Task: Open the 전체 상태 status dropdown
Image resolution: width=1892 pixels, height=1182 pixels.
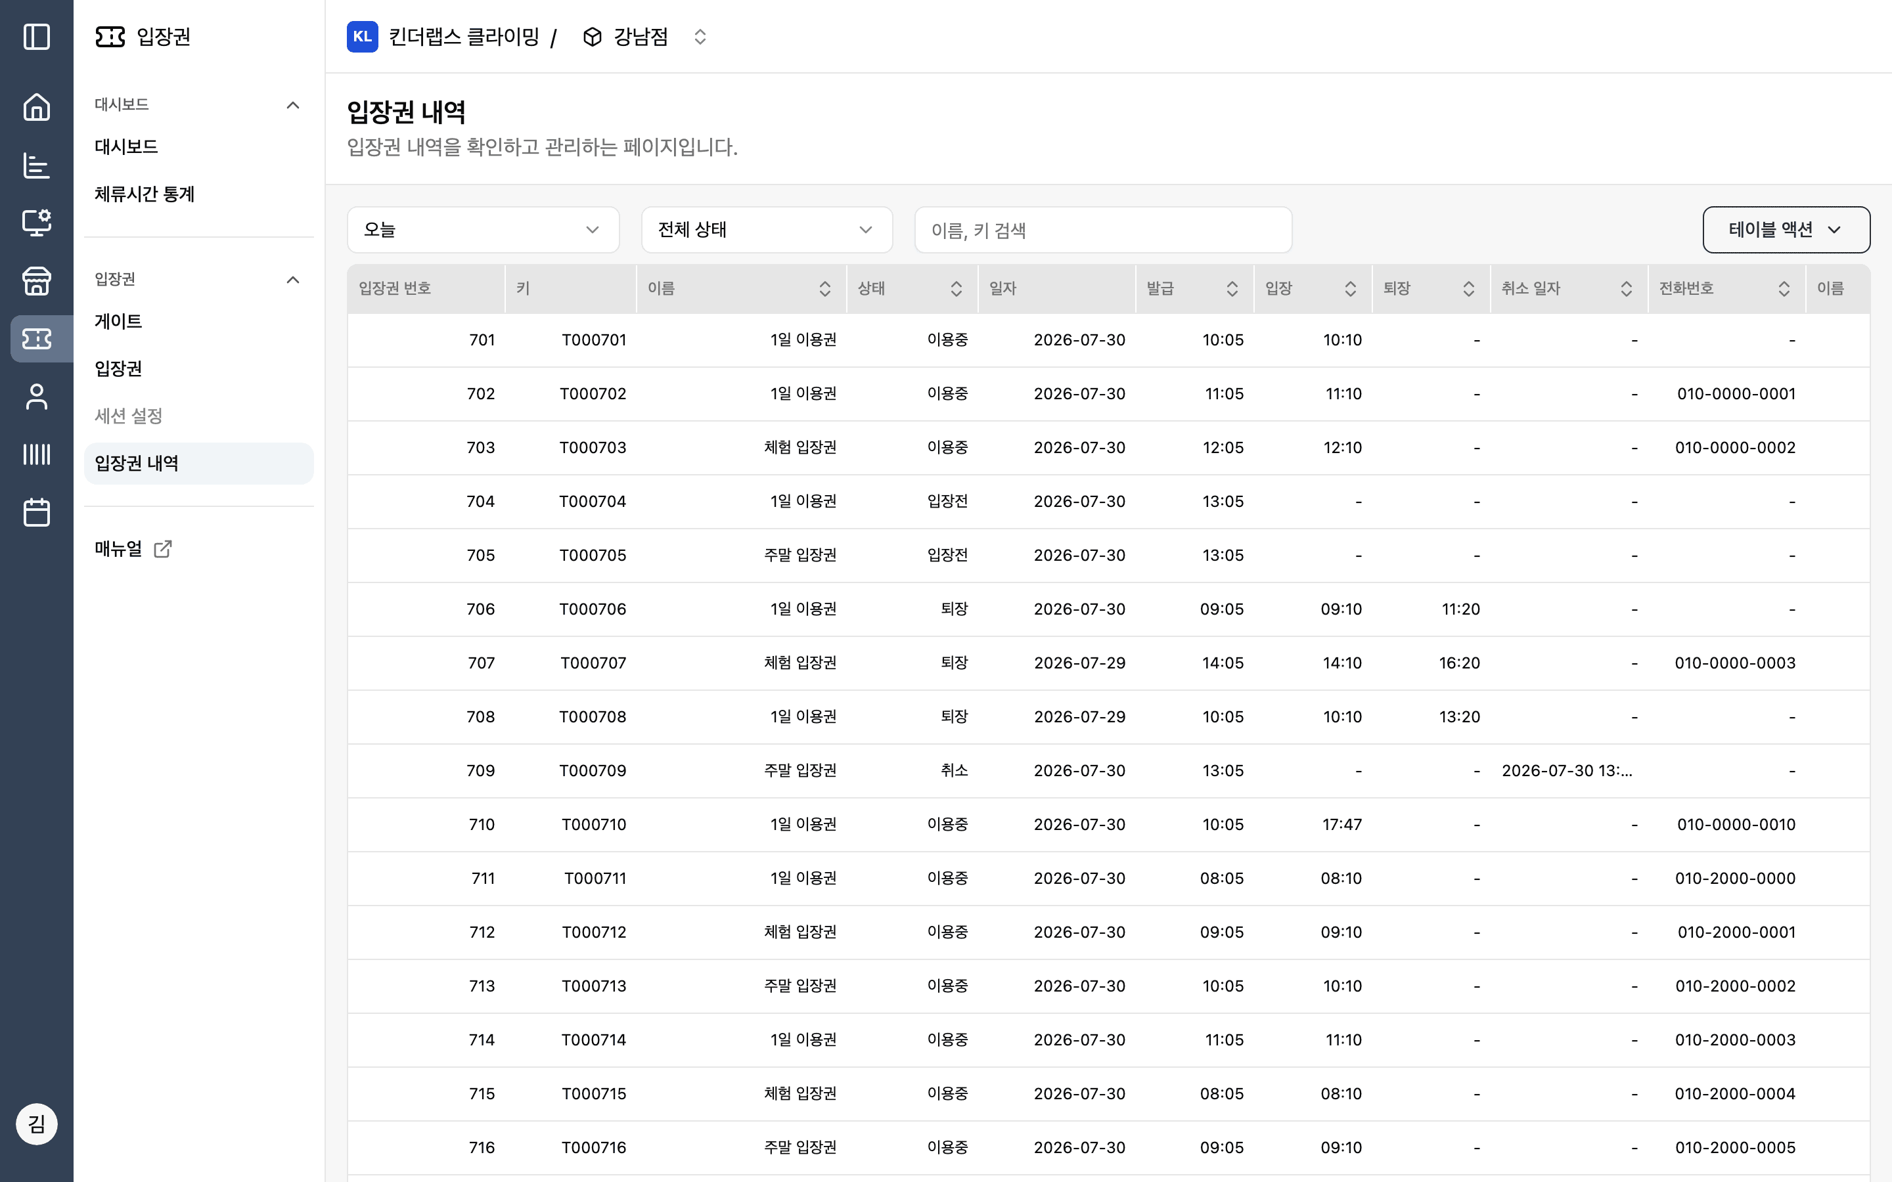Action: [x=767, y=230]
